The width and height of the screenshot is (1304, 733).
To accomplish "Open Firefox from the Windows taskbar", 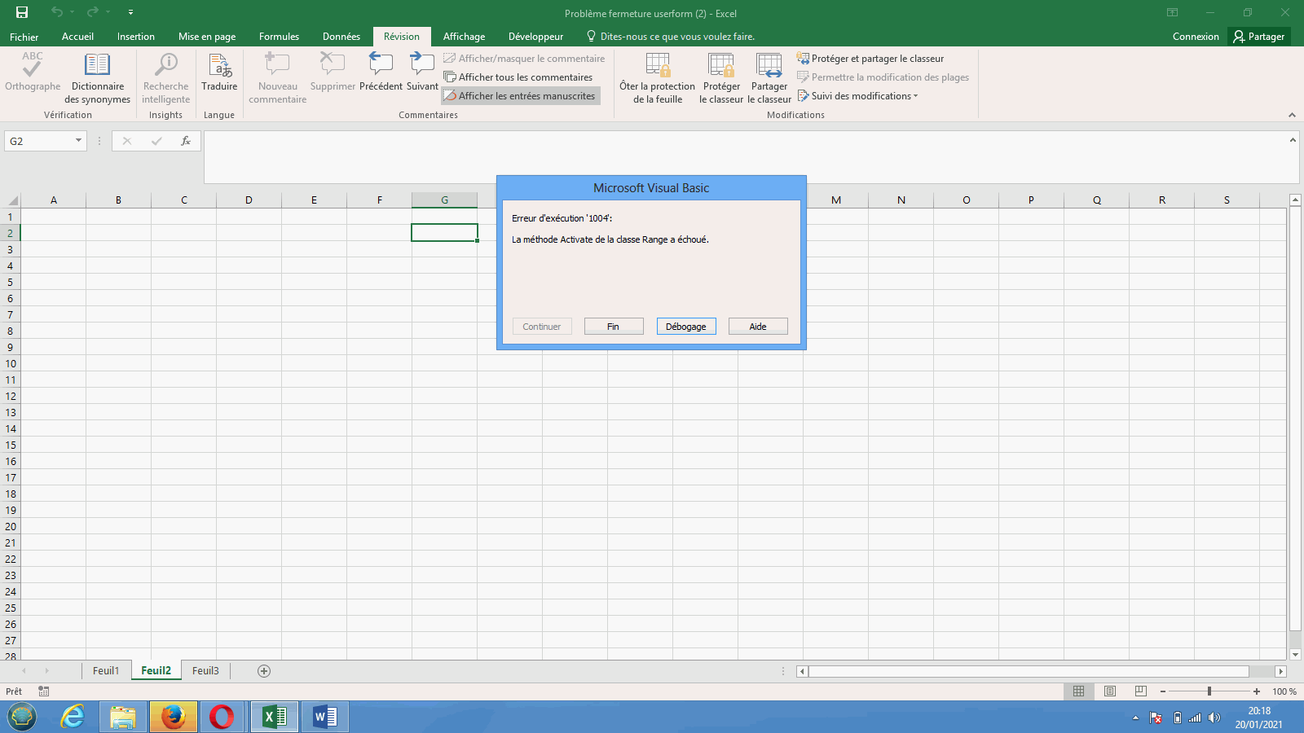I will [173, 717].
